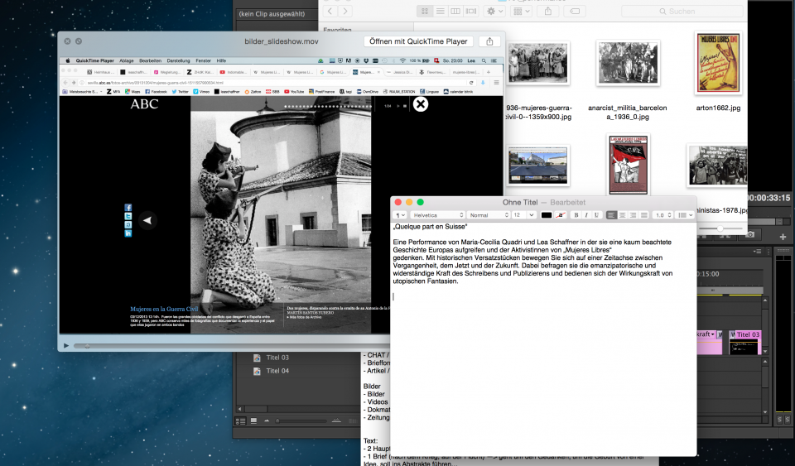Select arton1662.jpg thumbnail in Finder

718,63
